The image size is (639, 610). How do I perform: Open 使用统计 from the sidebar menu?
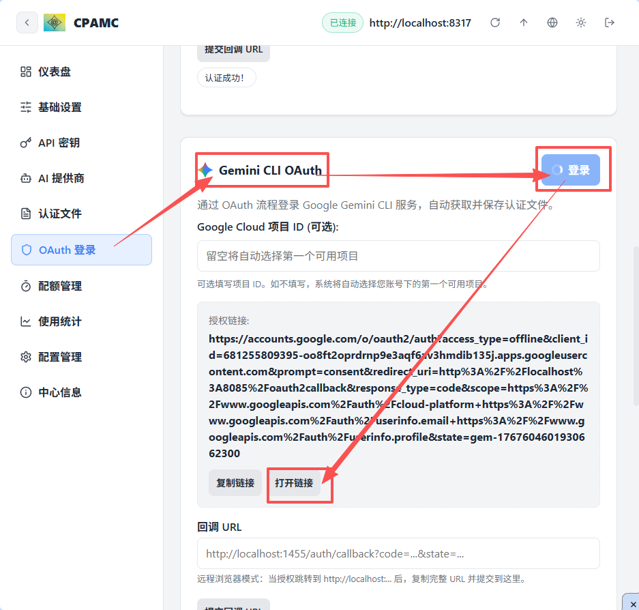(x=57, y=321)
